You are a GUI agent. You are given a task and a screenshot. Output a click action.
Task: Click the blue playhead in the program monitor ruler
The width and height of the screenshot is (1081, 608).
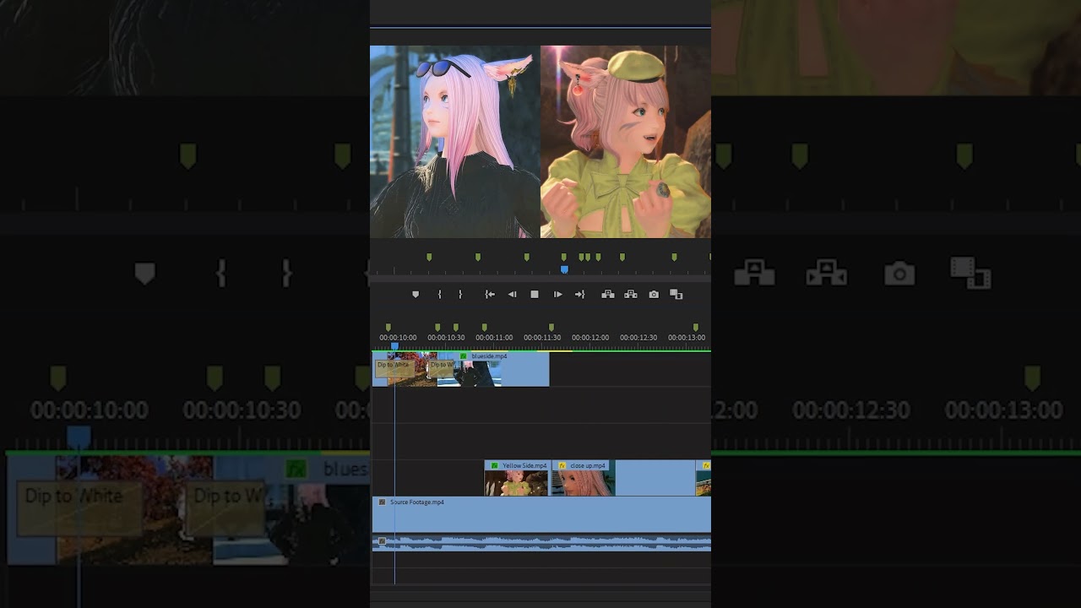564,269
